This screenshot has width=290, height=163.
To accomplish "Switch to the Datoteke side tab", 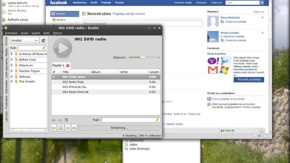I will (6, 87).
